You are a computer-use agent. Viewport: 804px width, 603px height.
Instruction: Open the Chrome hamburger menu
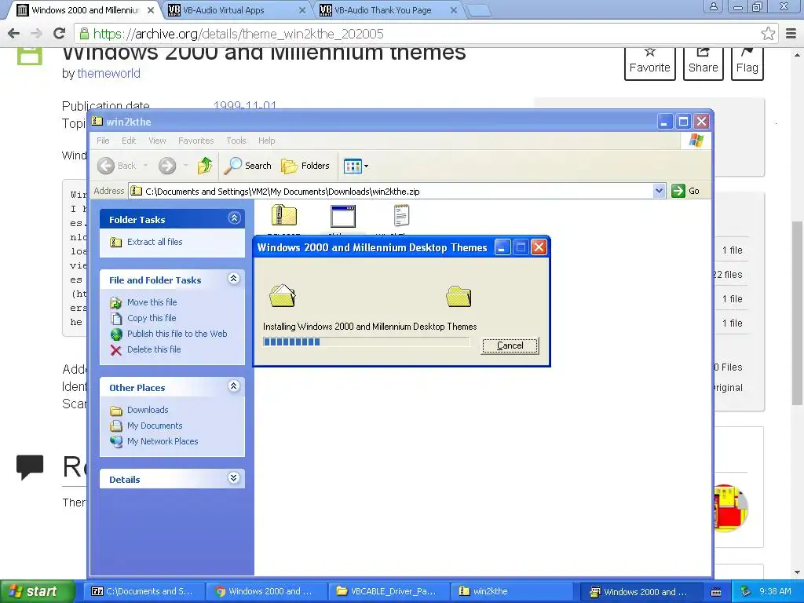pos(791,34)
